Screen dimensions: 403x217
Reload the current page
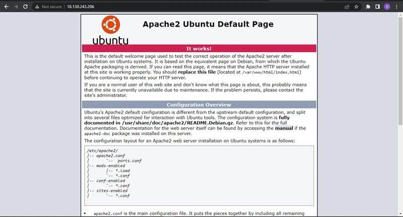tap(25, 7)
